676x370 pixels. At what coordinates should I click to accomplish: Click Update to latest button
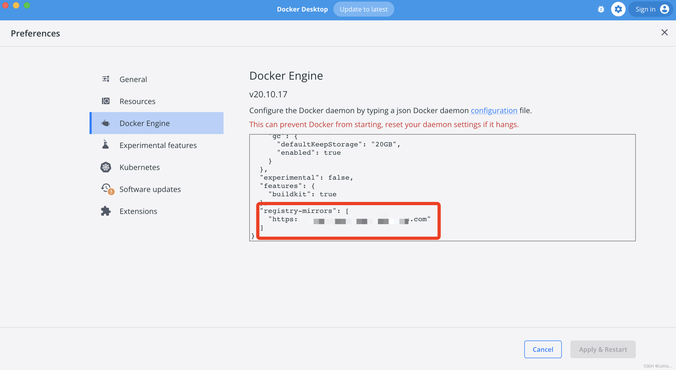363,9
